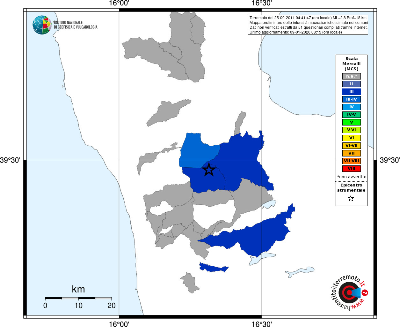400x327 pixels.
Task: Click the haisentitoilterremoto.it logo
Action: [x=350, y=293]
